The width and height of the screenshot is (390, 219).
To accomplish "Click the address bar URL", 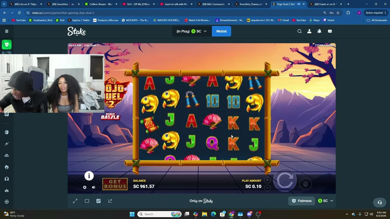I will tap(63, 13).
